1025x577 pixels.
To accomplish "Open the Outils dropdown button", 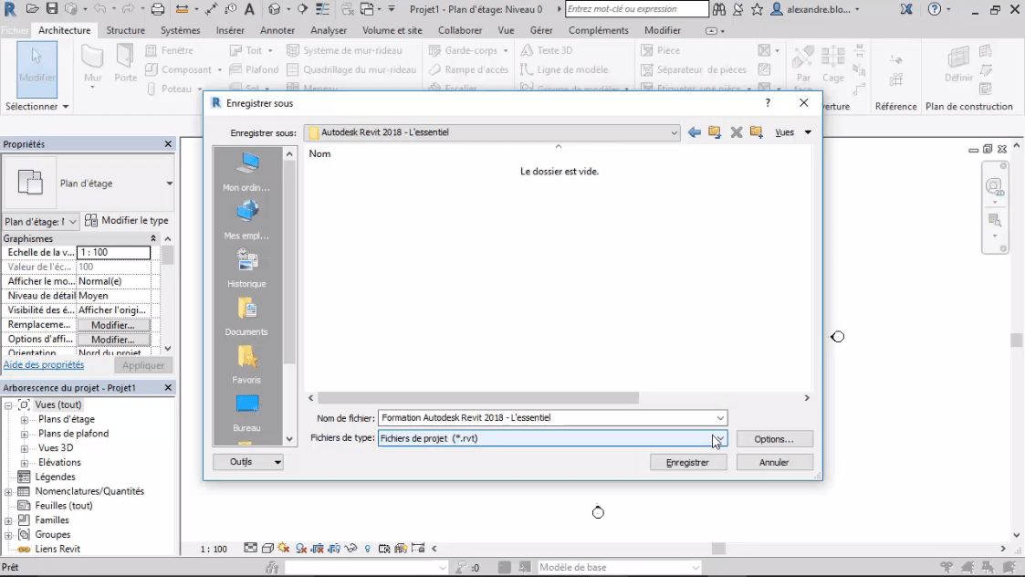I will pyautogui.click(x=247, y=462).
